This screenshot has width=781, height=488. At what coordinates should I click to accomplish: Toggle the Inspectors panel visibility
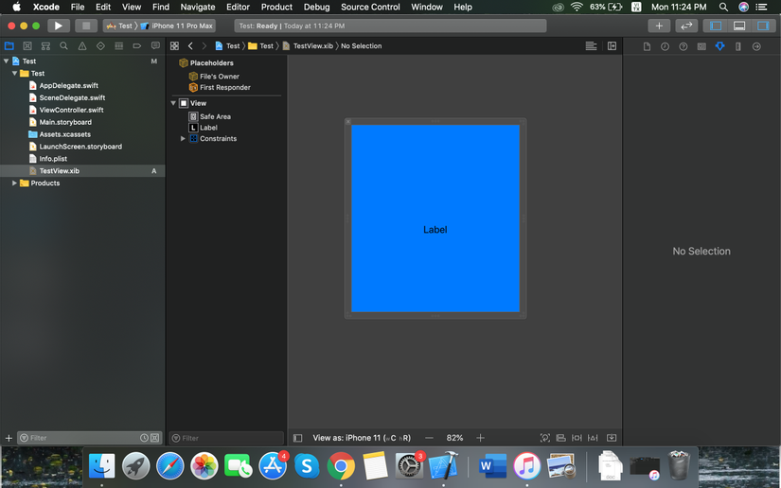coord(762,26)
